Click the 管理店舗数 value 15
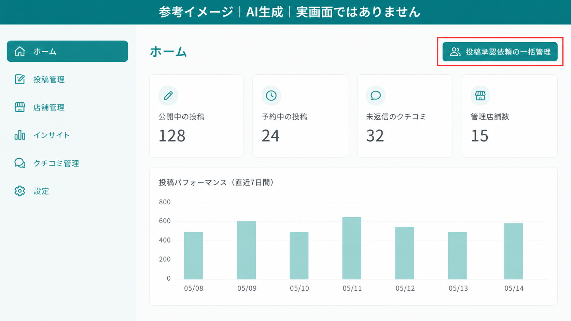Screen dimensions: 571x321 [x=479, y=136]
